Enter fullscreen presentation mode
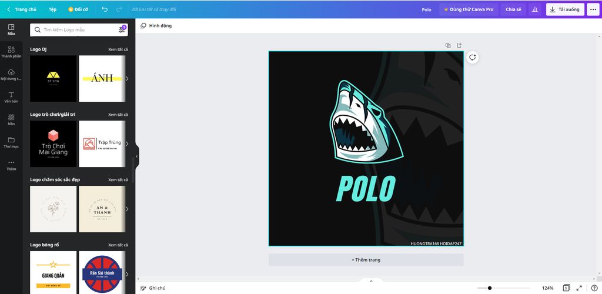Screen dimensions: 602x294 coord(579,288)
